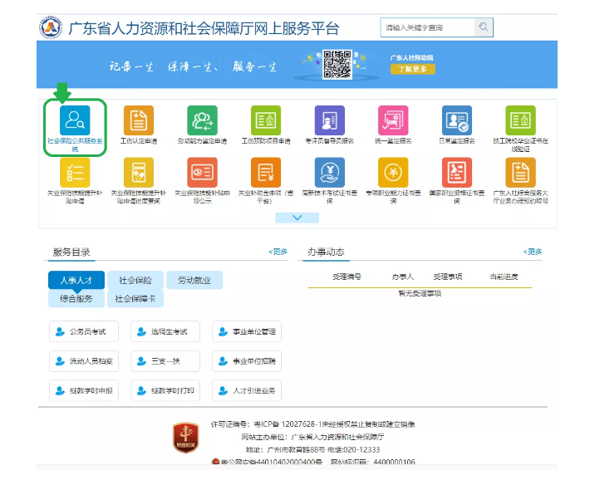Viewport: 590px width, 480px height.
Task: Open 失业保险技能提升补贴申请进度查询 icon
Action: click(139, 172)
